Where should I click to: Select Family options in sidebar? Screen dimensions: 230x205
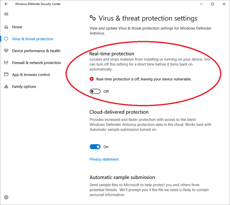24,87
